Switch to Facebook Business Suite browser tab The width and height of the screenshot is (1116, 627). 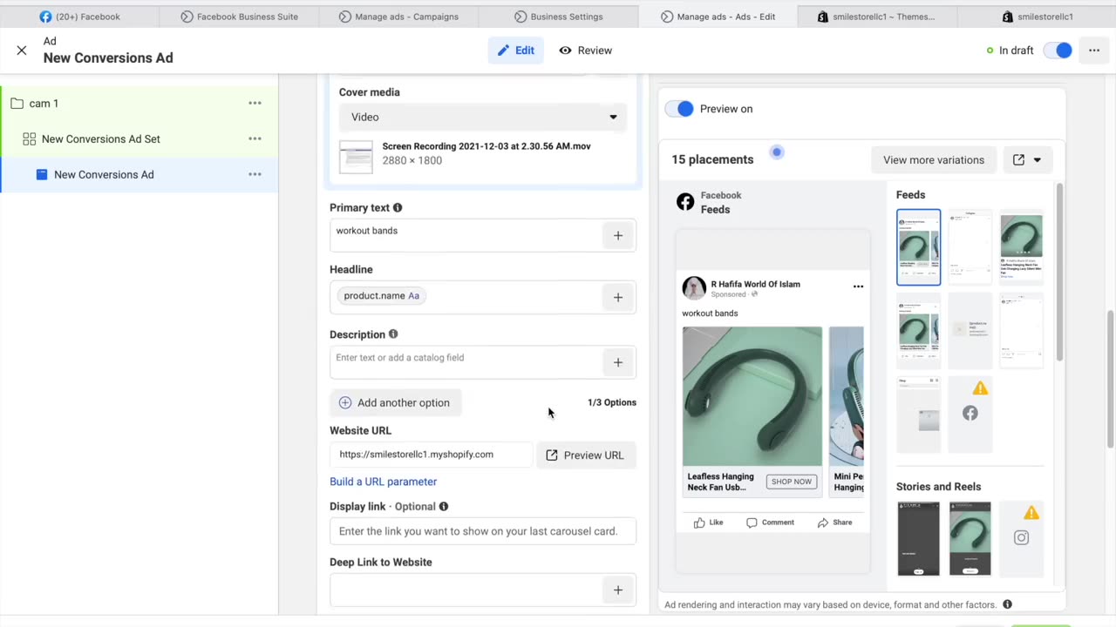(239, 17)
